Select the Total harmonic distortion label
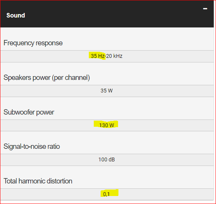The image size is (216, 204). 38,181
